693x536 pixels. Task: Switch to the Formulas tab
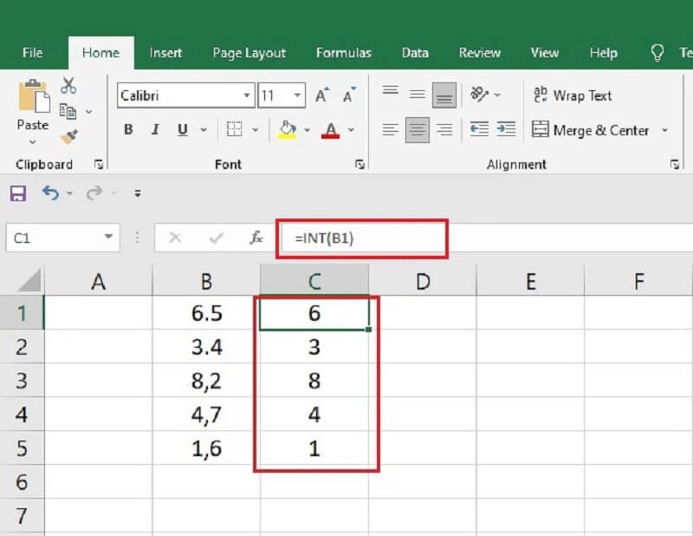click(343, 53)
